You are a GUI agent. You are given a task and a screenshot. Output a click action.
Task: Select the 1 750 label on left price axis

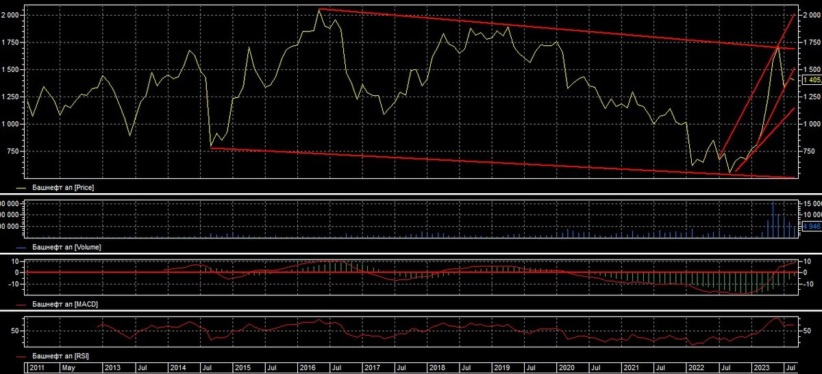point(12,42)
